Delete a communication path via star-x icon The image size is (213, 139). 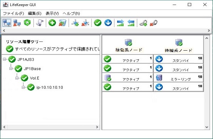coord(85,23)
